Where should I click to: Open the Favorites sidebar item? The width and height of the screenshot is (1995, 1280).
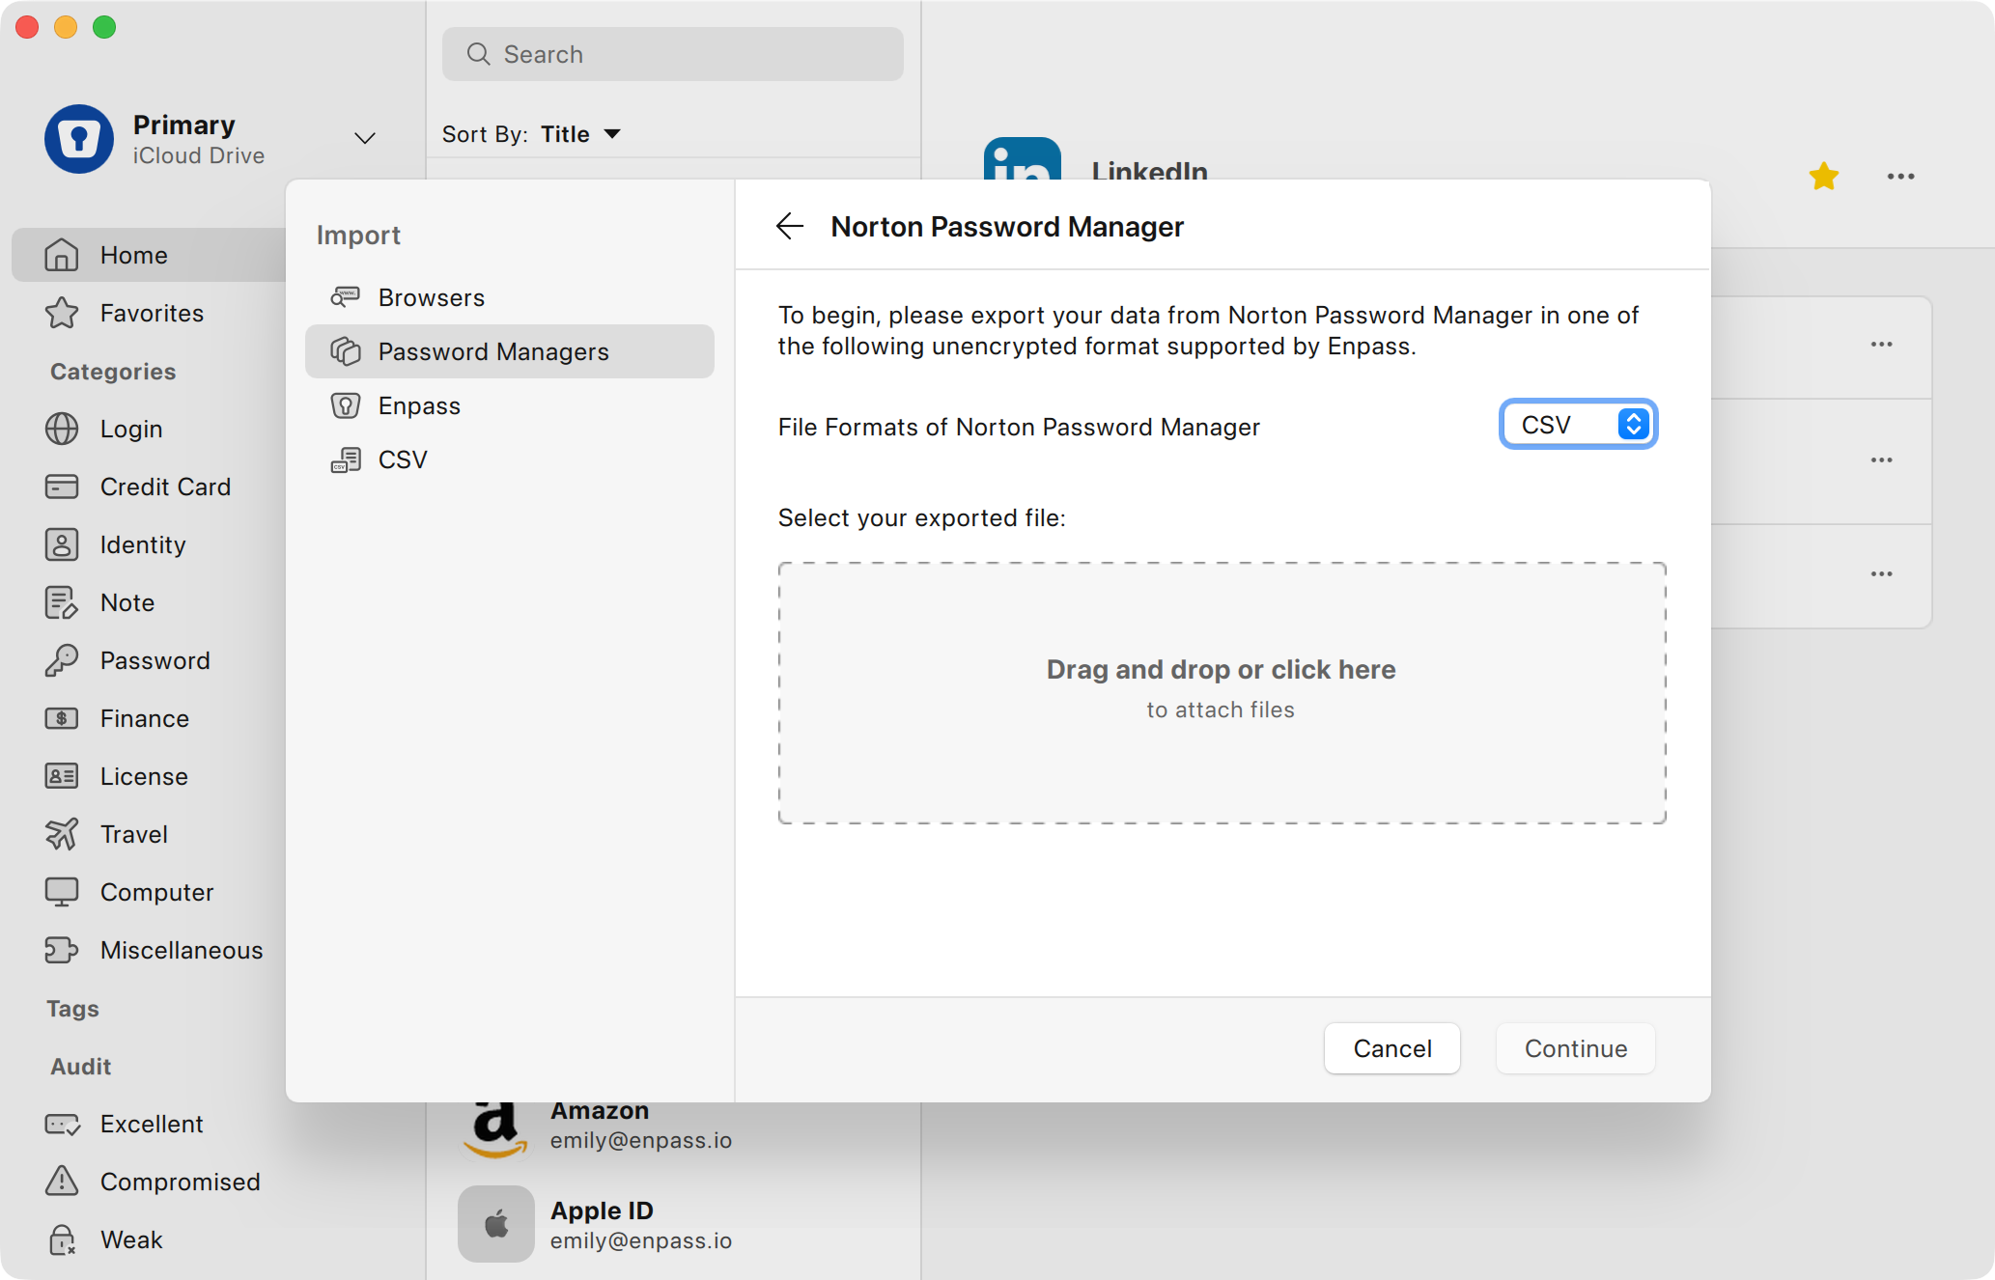point(150,313)
